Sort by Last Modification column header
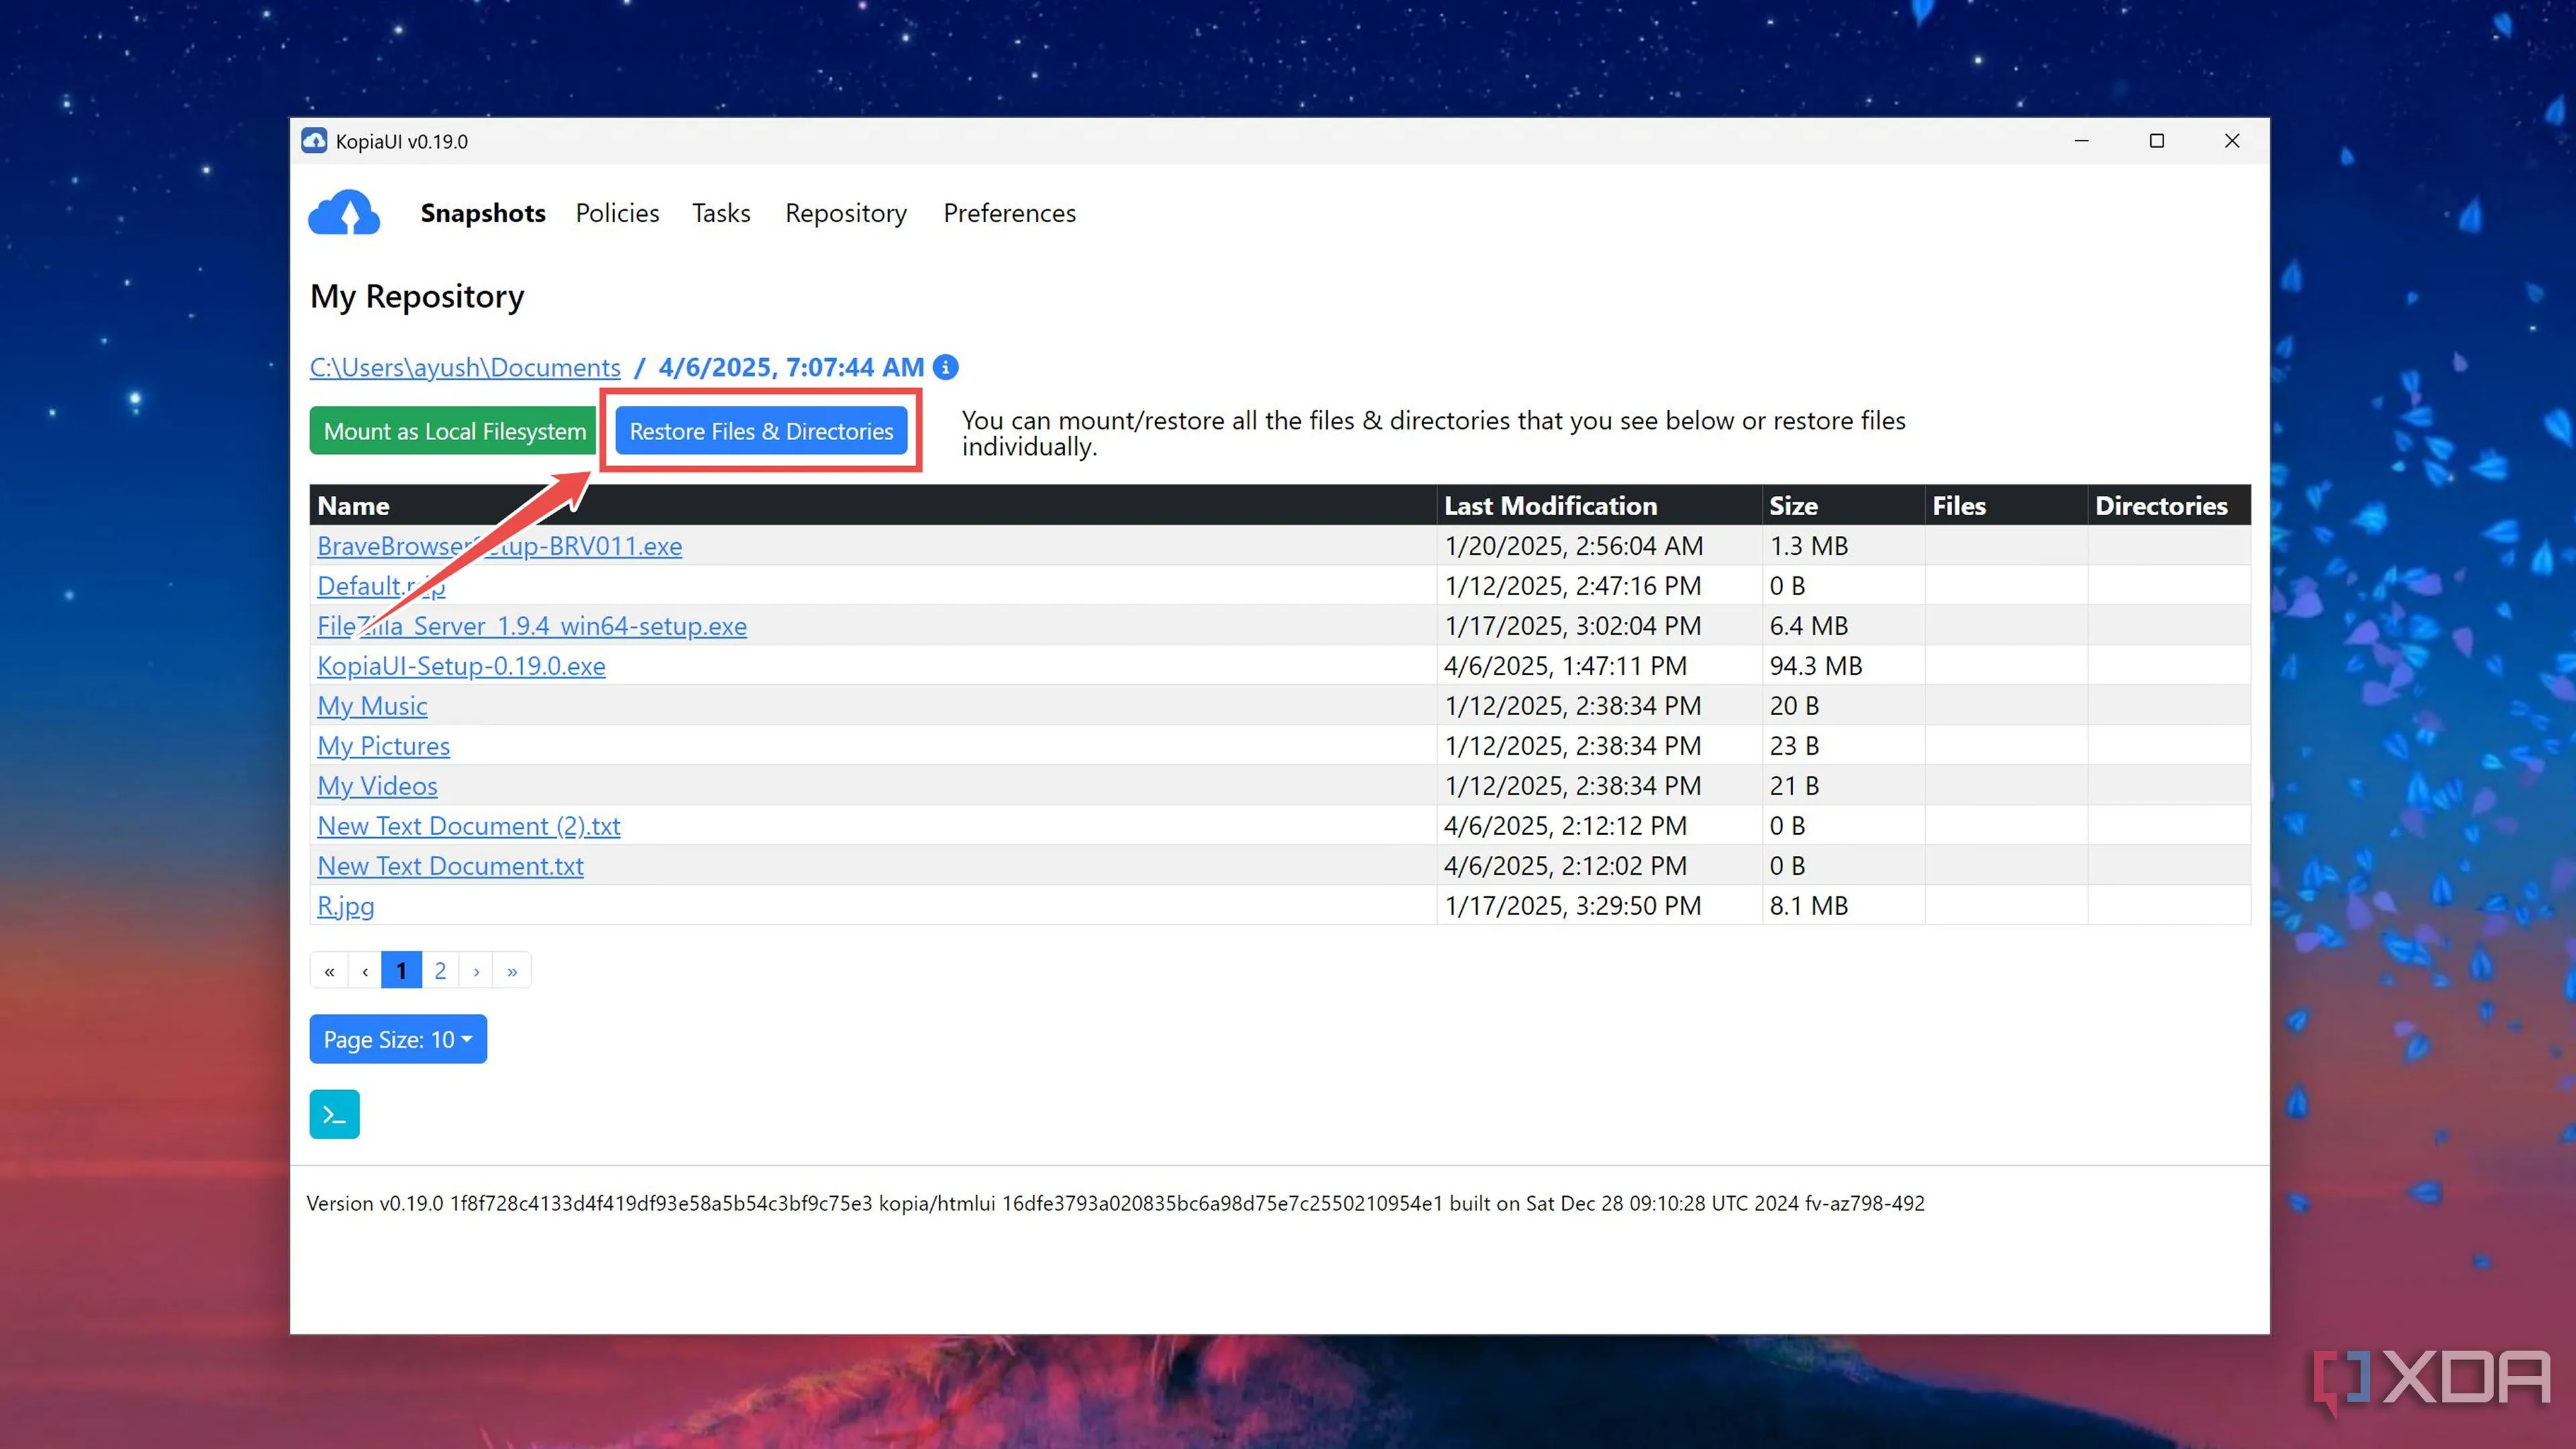Viewport: 2576px width, 1449px height. point(1550,506)
